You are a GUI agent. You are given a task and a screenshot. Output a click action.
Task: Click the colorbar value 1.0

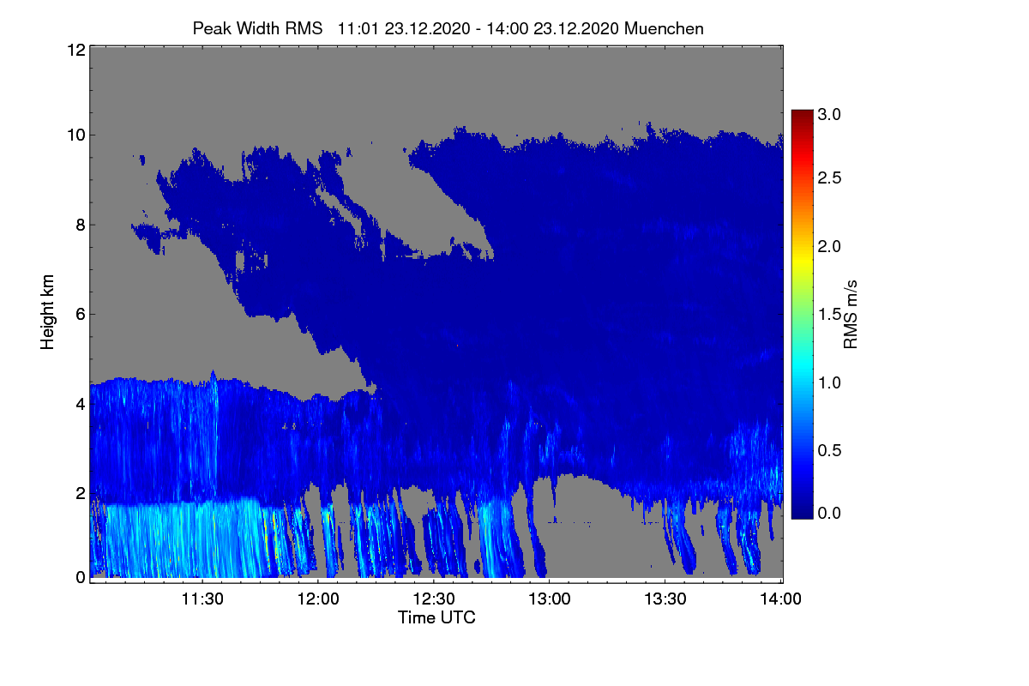click(x=829, y=382)
